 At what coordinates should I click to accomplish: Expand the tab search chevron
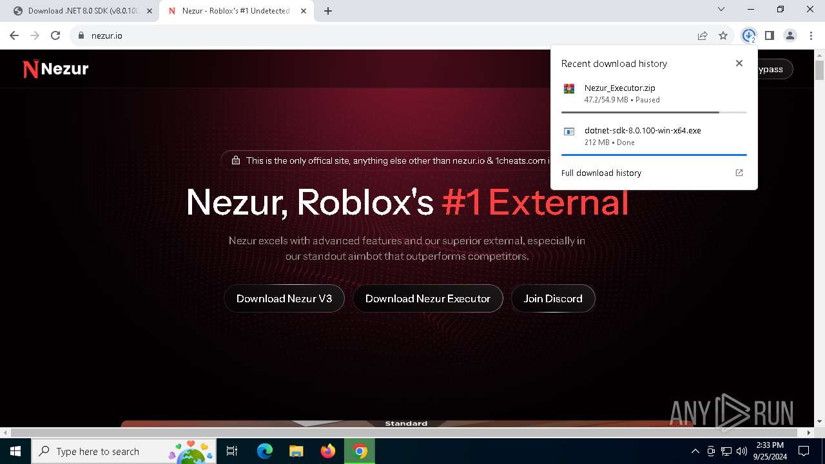[x=721, y=9]
